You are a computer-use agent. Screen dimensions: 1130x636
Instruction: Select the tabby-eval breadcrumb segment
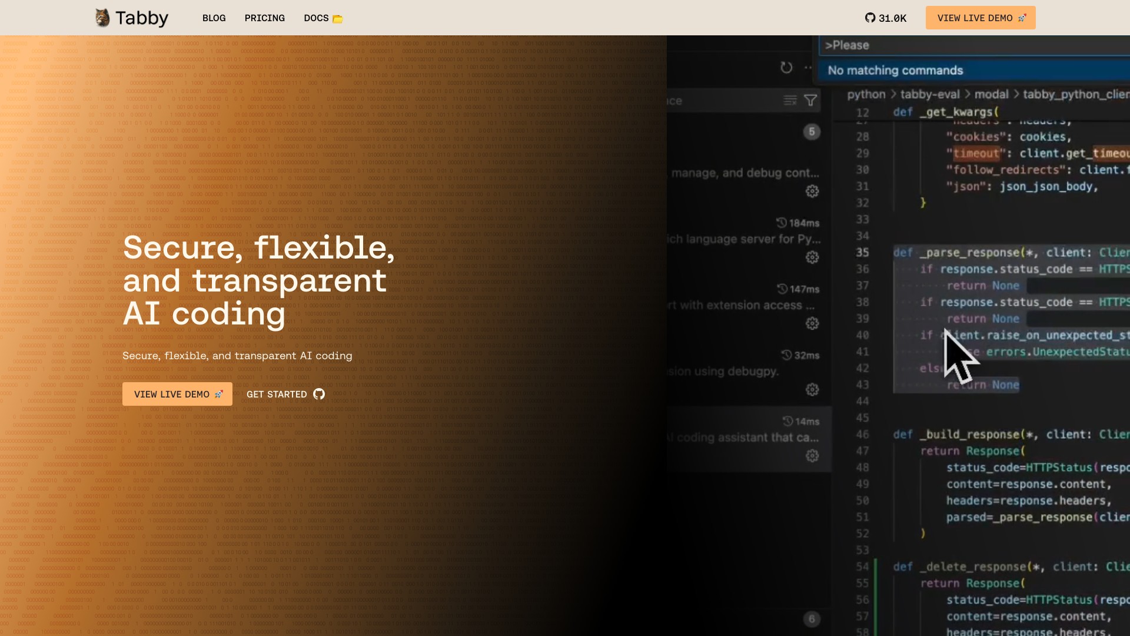pyautogui.click(x=929, y=94)
